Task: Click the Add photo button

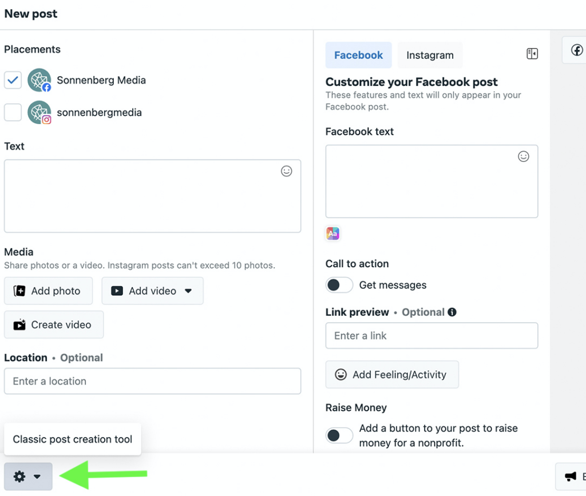Action: 48,291
